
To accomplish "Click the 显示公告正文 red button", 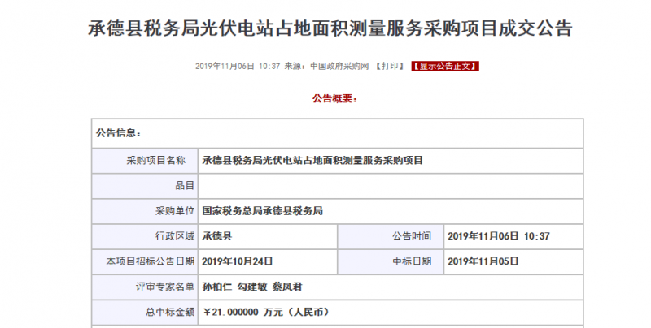I will 444,66.
